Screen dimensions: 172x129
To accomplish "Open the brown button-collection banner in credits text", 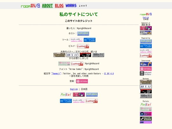I will click(x=59, y=55).
